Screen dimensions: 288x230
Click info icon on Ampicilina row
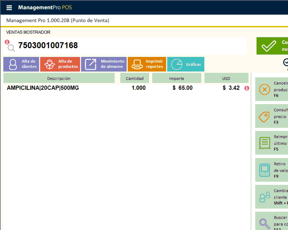[247, 88]
